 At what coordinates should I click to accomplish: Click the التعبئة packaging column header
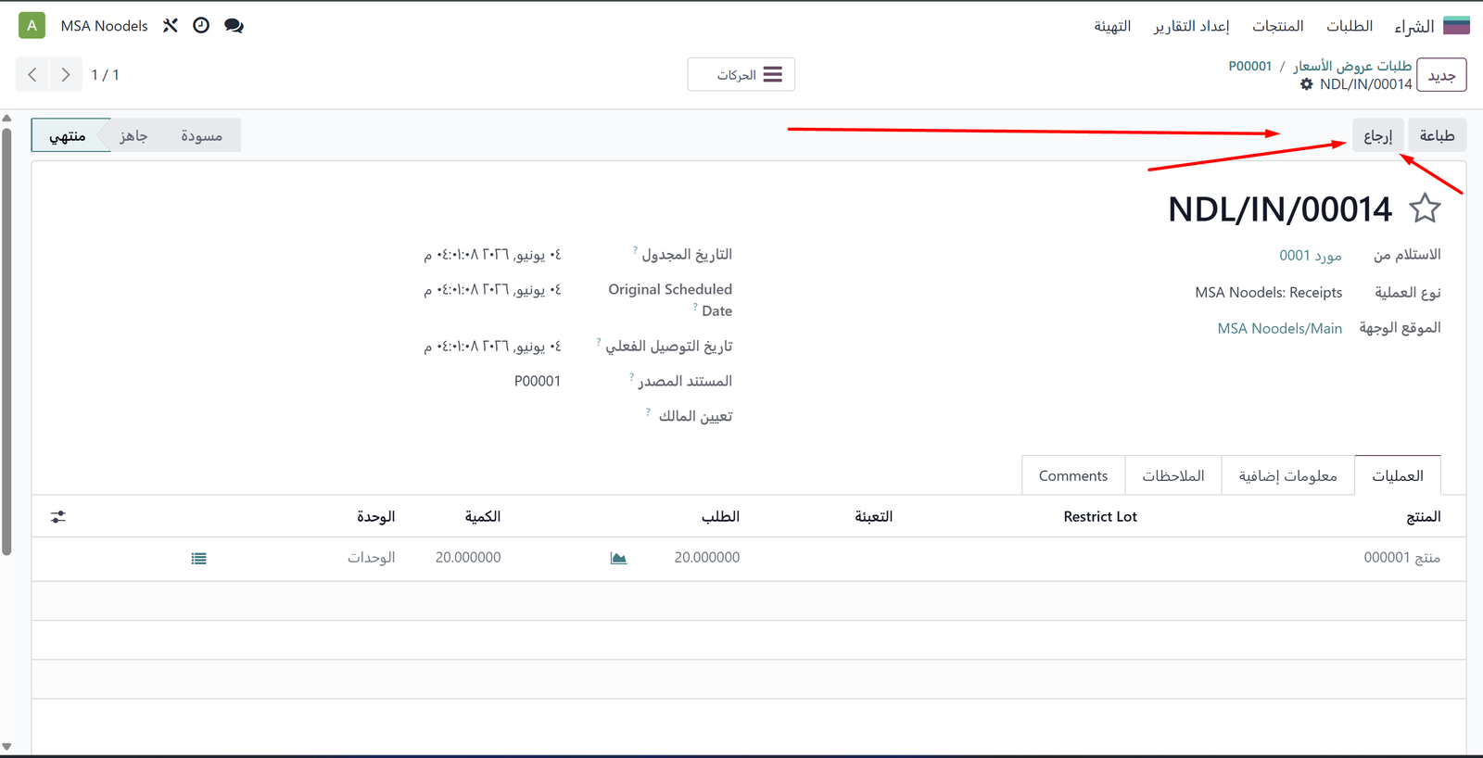873,517
